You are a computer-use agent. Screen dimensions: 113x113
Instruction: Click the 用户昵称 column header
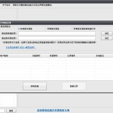coord(15,56)
